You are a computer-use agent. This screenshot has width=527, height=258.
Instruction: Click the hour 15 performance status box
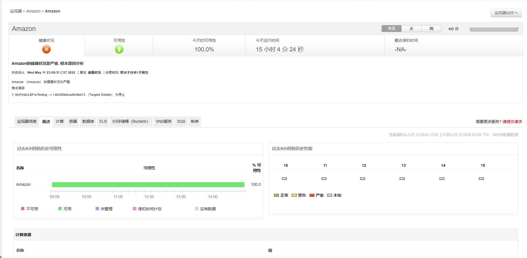point(481,178)
